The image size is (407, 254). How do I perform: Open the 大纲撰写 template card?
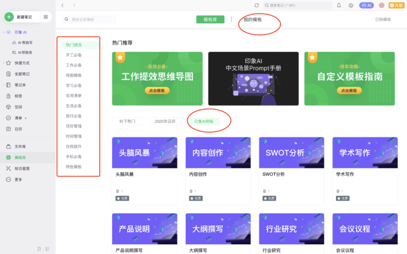pos(218,234)
